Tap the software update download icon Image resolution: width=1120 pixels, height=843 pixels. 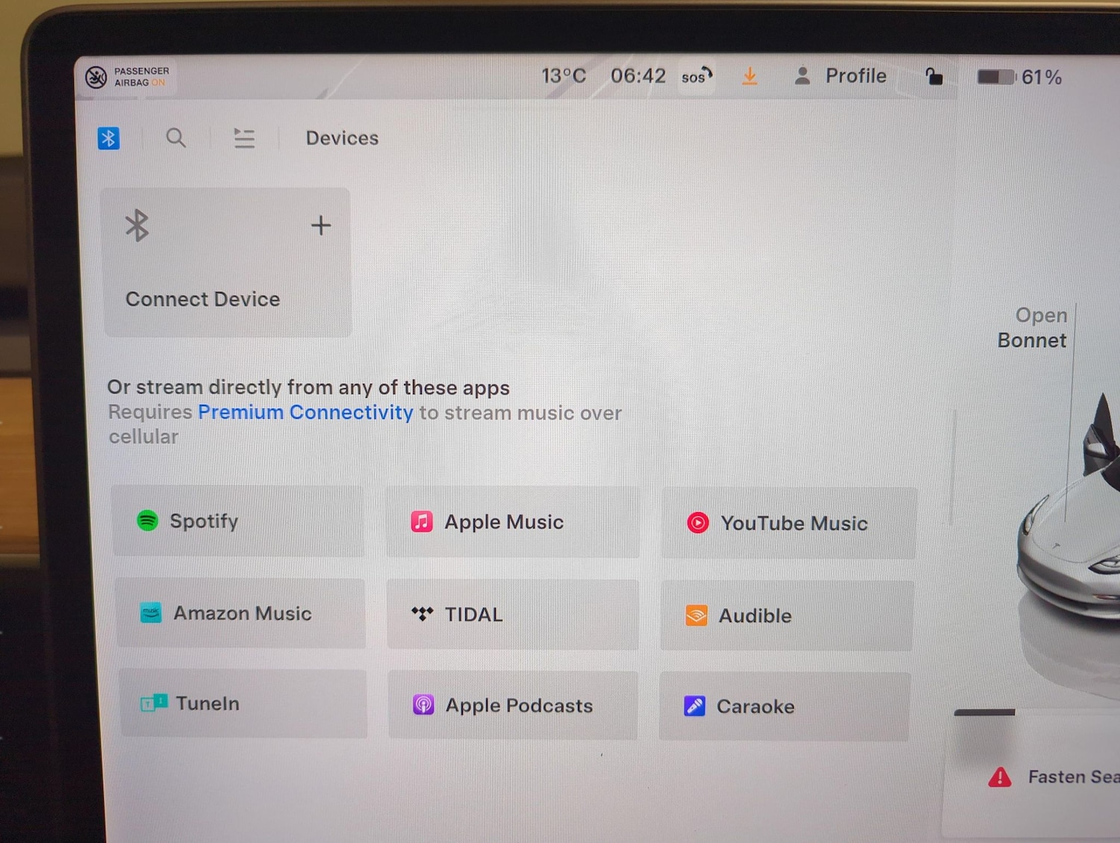coord(750,76)
